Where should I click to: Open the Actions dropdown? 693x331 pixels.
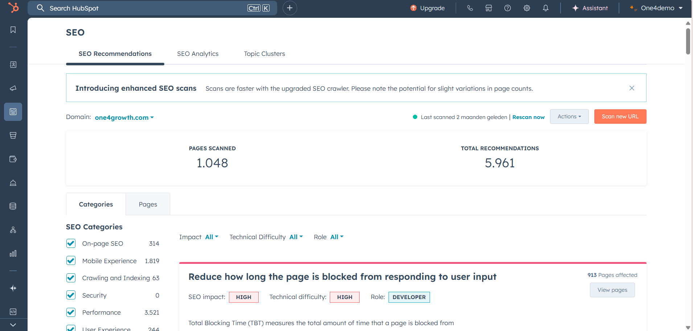[x=569, y=117]
